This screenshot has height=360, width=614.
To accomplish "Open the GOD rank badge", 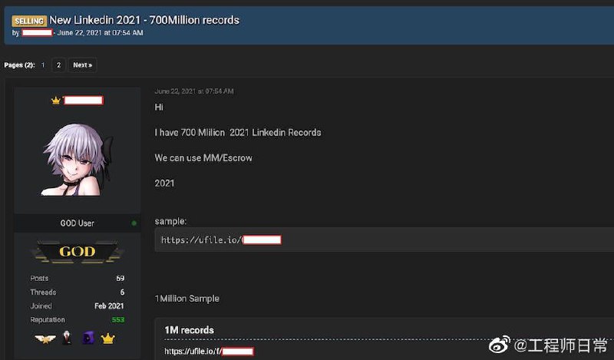I will pyautogui.click(x=78, y=251).
